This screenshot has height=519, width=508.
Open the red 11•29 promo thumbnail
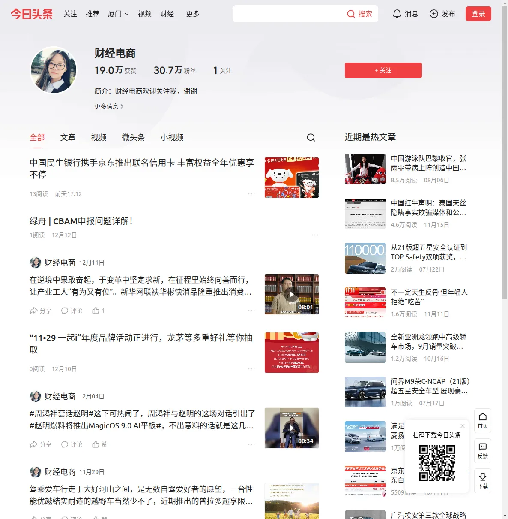(292, 353)
